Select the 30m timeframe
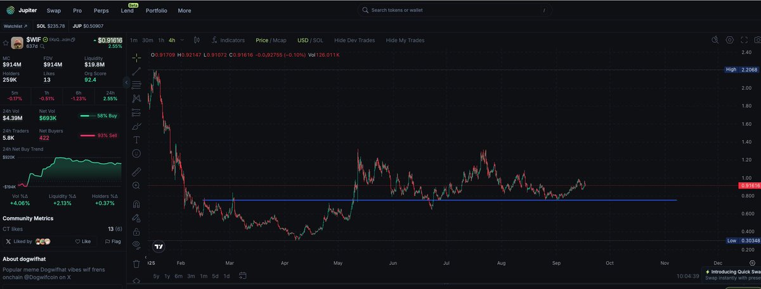 coord(147,40)
